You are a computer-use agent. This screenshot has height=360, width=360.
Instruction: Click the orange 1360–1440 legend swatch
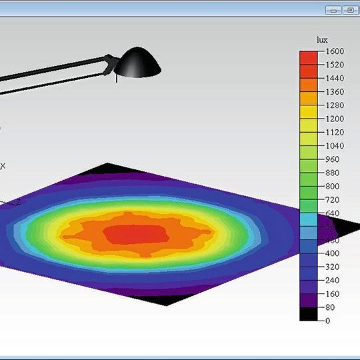click(309, 85)
